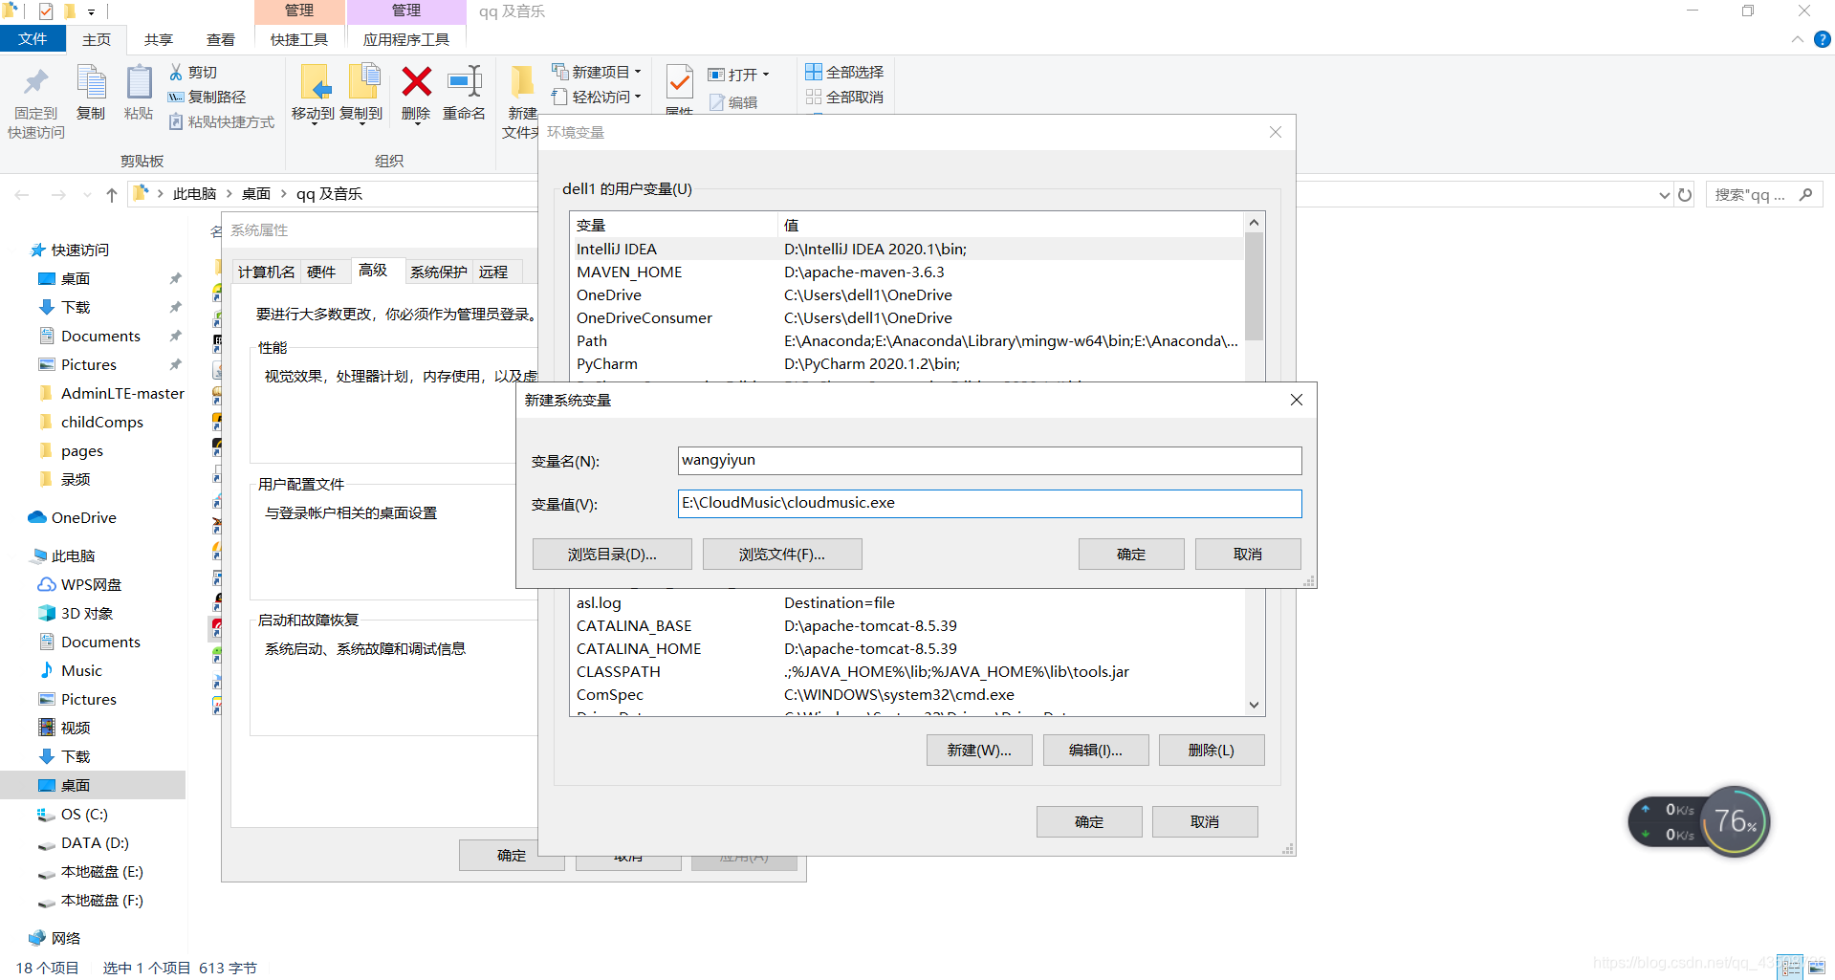This screenshot has height=980, width=1835.
Task: Click 浏览文件(F)... button
Action: 782,555
